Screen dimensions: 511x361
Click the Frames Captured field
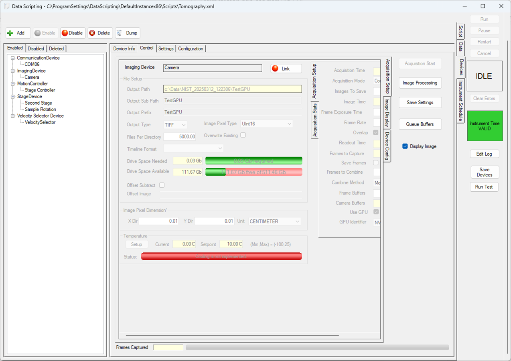168,347
